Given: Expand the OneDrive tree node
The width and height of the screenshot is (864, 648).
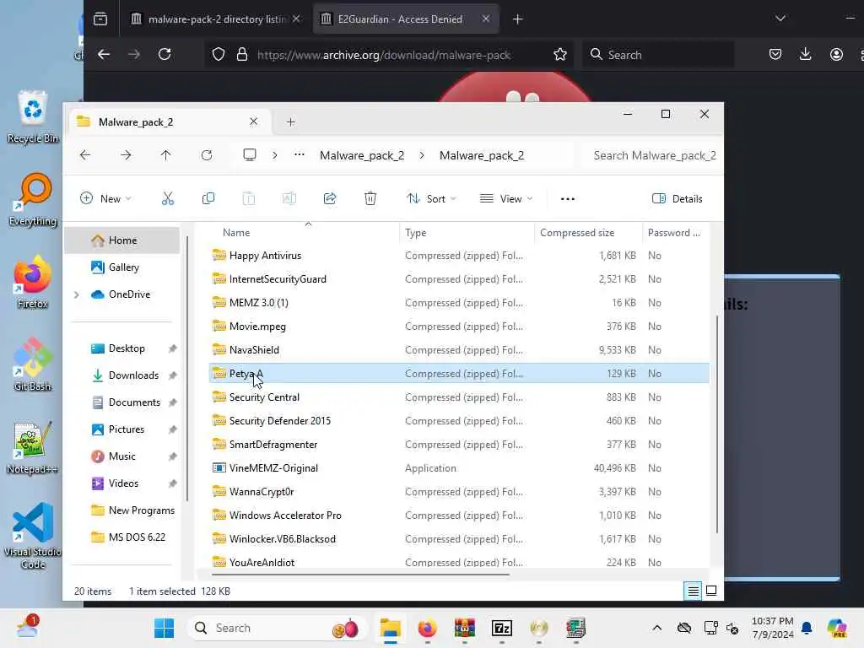Looking at the screenshot, I should click(x=77, y=294).
